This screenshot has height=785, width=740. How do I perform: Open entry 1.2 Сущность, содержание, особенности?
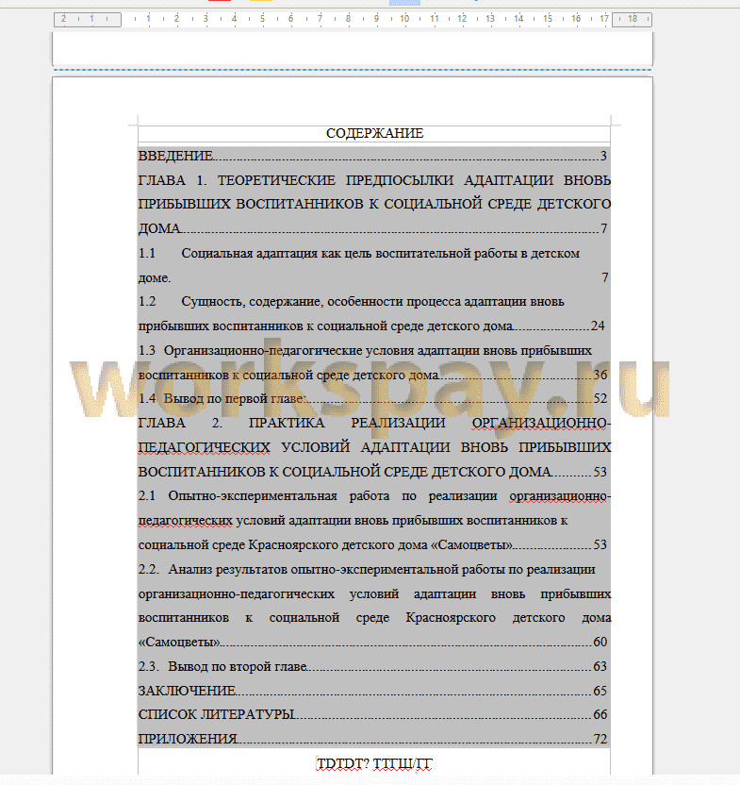[x=371, y=313]
